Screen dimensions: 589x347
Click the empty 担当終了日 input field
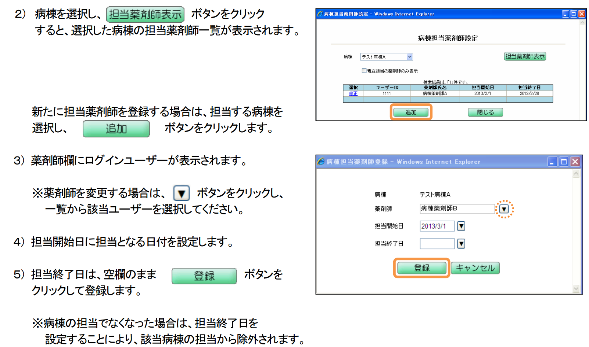point(437,244)
